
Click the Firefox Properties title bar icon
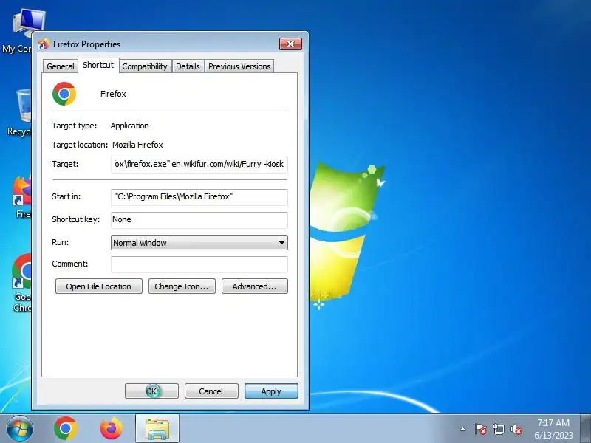[x=44, y=44]
